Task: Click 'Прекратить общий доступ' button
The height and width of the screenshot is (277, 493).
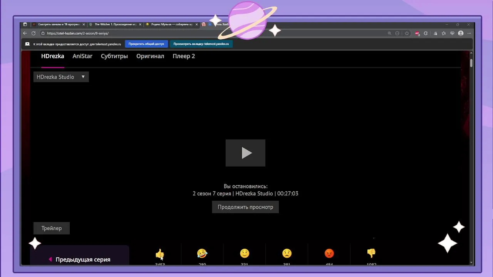Action: (146, 44)
